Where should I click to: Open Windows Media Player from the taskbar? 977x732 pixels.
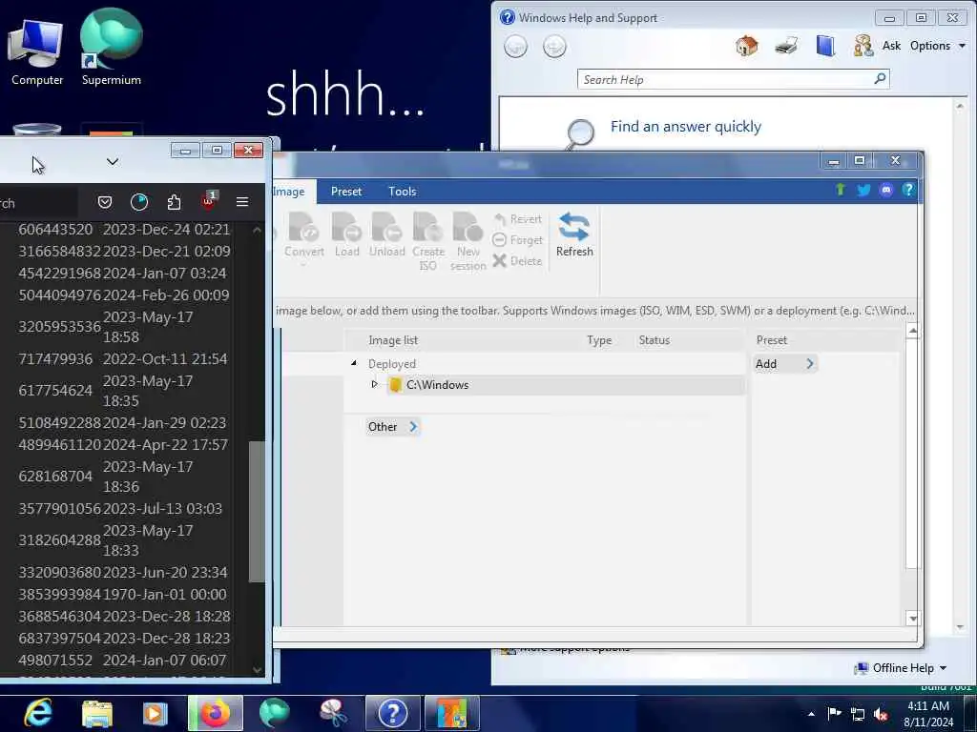[x=156, y=713]
